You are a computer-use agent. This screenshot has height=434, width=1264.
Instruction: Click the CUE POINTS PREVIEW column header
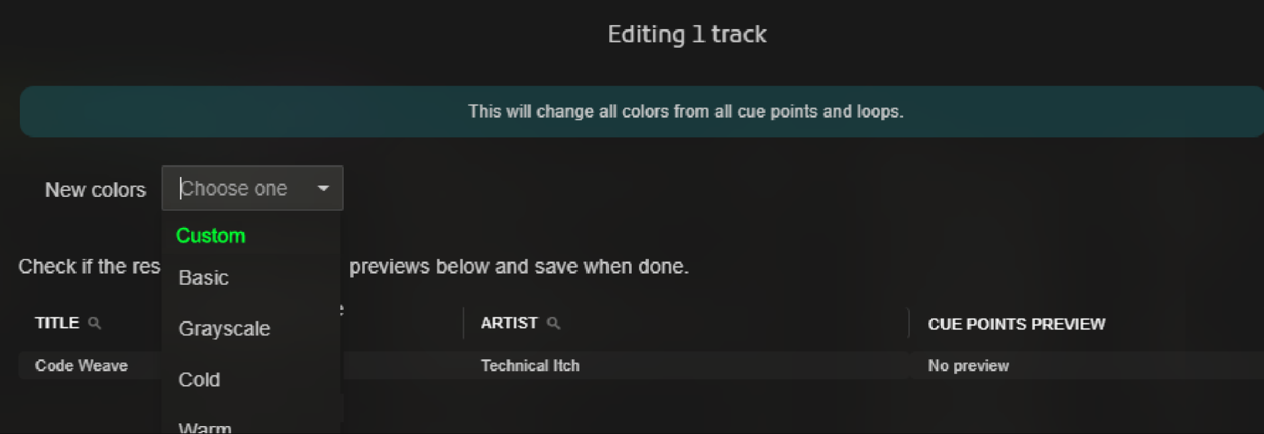[1016, 324]
